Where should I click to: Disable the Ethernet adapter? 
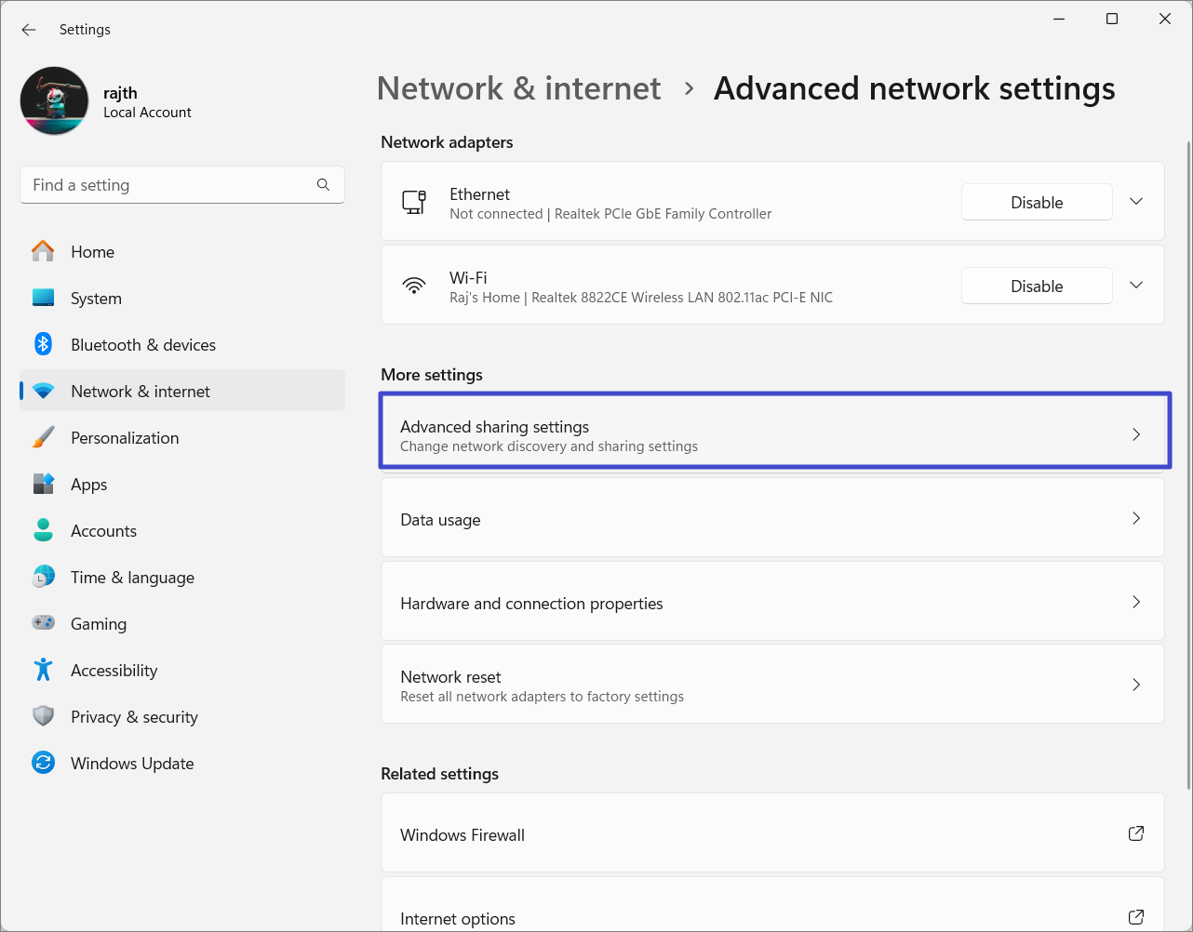(x=1036, y=203)
